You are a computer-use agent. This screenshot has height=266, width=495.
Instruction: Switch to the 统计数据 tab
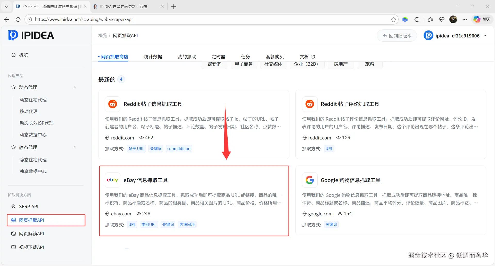point(153,57)
